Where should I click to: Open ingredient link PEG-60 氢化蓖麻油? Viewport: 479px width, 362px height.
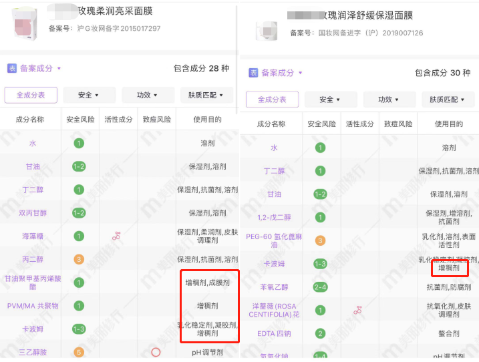tap(274, 240)
